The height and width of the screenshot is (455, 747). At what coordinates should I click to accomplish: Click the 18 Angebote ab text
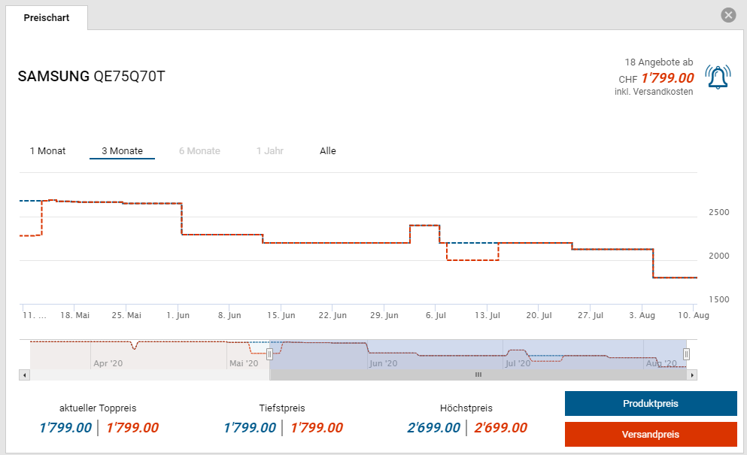pyautogui.click(x=658, y=62)
